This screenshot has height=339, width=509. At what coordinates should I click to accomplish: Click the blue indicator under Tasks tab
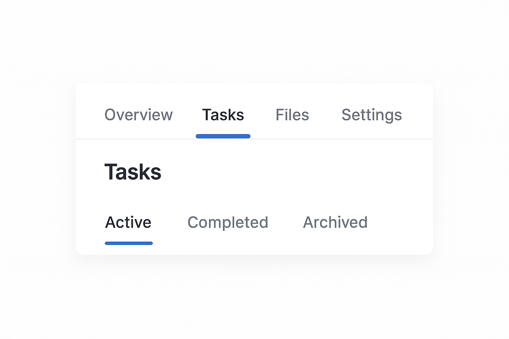[x=223, y=136]
